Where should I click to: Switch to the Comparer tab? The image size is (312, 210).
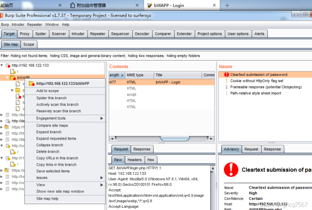tap(163, 34)
